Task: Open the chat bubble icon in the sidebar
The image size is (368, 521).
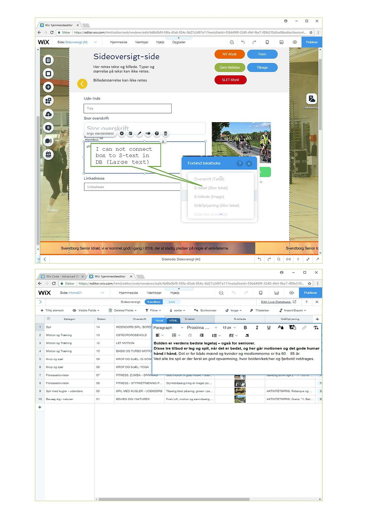Action: coord(48,141)
